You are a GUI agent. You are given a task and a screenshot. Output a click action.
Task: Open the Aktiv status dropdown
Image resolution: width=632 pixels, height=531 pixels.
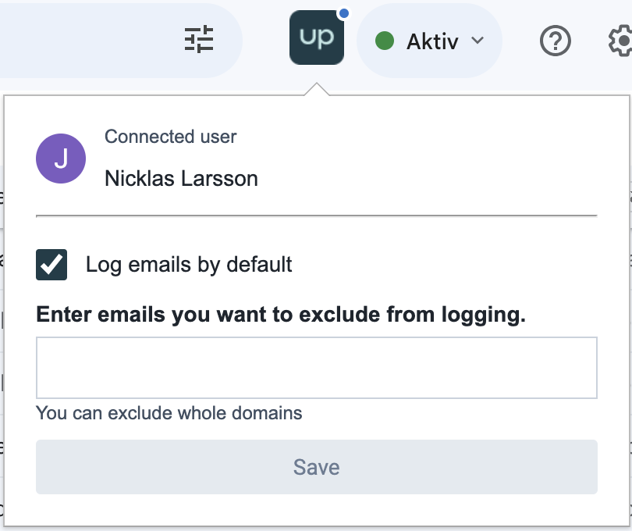[x=429, y=41]
